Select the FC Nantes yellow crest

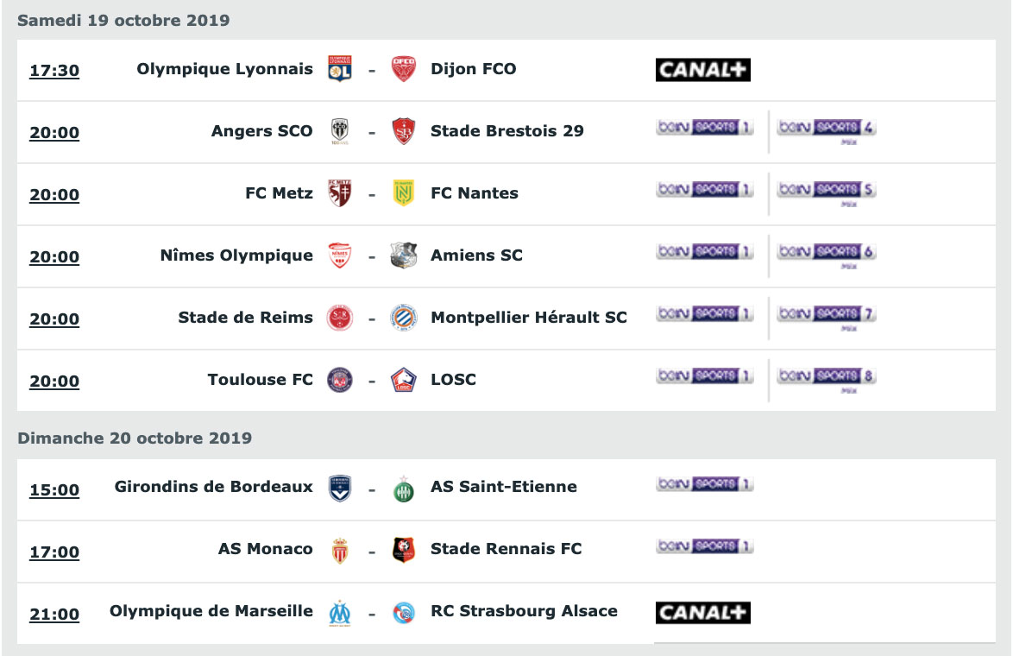403,193
